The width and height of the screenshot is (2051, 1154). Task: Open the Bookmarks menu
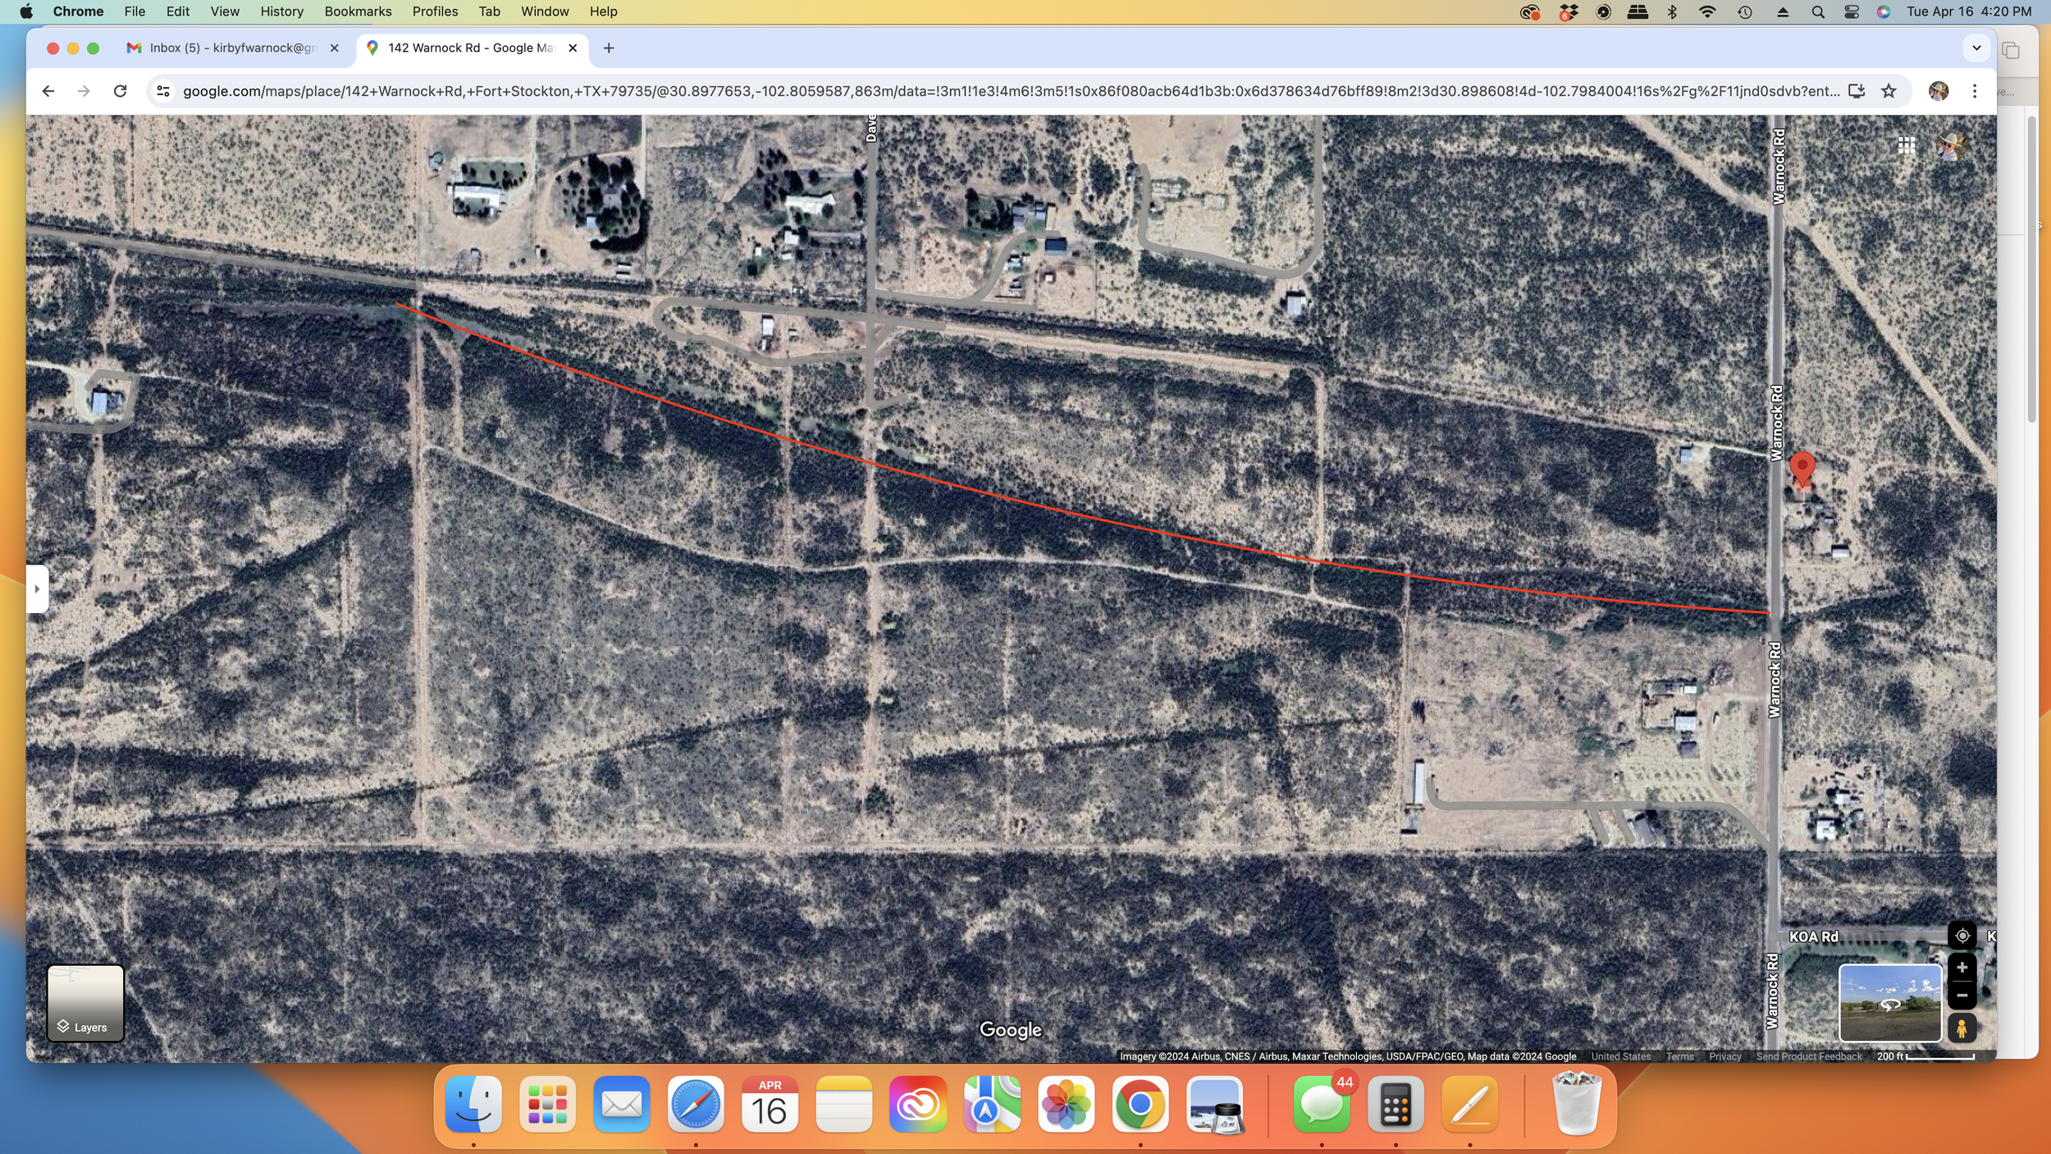tap(358, 11)
